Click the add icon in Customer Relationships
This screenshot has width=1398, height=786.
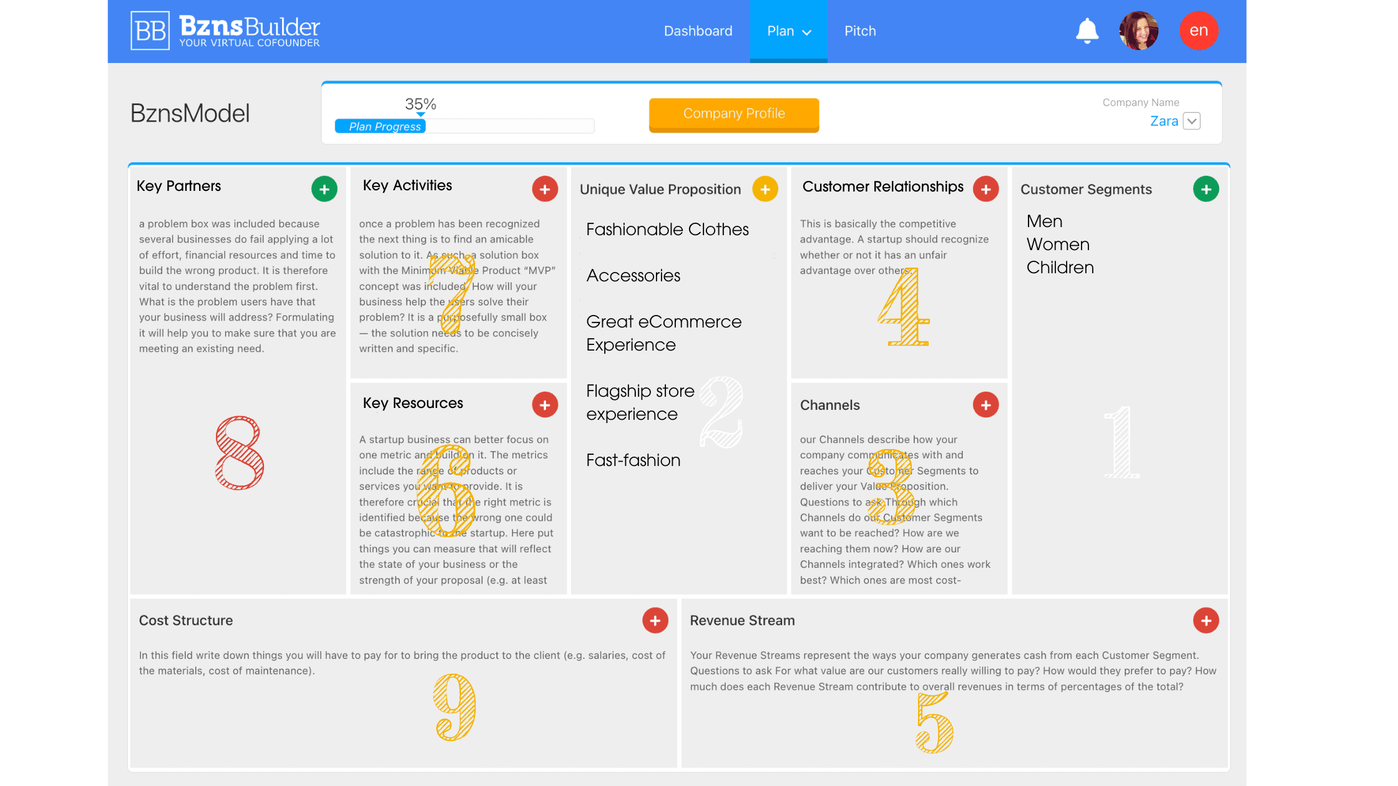986,189
